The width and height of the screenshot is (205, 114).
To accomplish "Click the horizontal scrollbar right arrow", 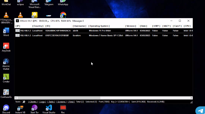I will pyautogui.click(x=191, y=98).
